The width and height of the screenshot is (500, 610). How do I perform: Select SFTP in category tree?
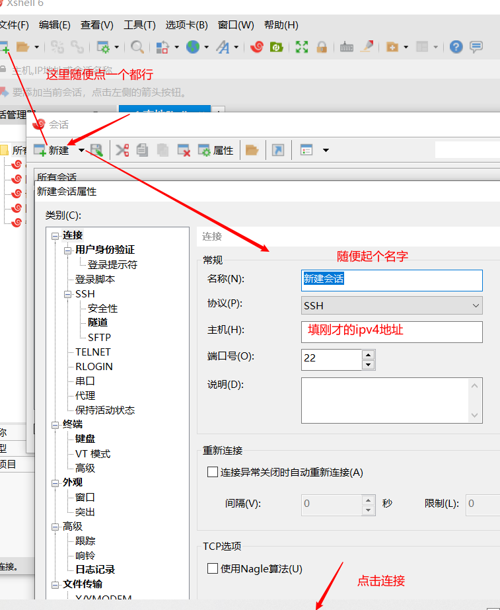[x=100, y=337]
